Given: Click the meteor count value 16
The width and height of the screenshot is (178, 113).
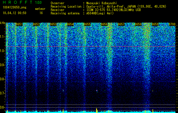Looking at the screenshot, I should click(x=41, y=13).
